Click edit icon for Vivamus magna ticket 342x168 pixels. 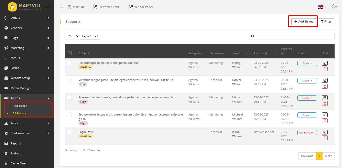[x=325, y=80]
